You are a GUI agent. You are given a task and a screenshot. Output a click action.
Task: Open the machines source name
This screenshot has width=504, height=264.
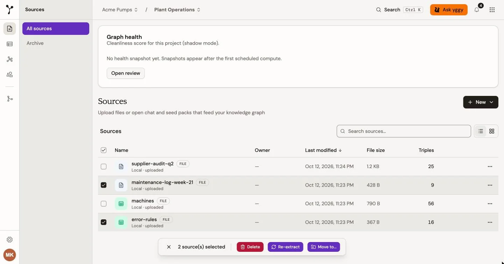click(x=143, y=201)
